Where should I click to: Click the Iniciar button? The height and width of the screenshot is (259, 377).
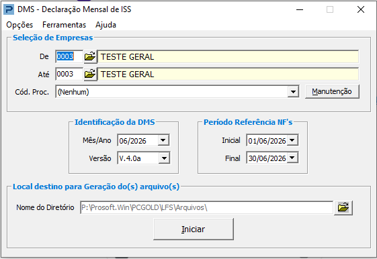194,229
